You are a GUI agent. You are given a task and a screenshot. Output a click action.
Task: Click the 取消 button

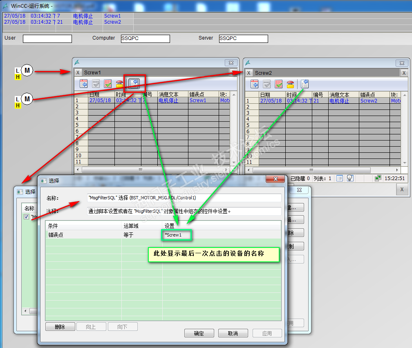coord(233,333)
